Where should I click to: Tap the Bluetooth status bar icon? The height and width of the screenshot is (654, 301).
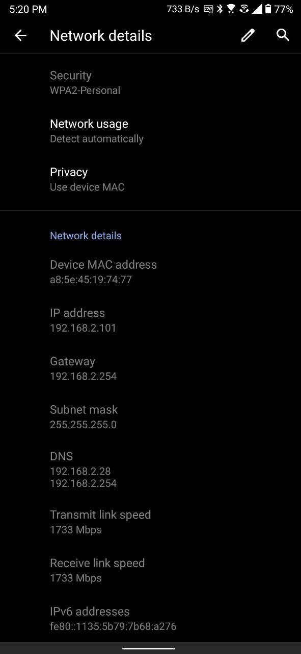click(220, 9)
